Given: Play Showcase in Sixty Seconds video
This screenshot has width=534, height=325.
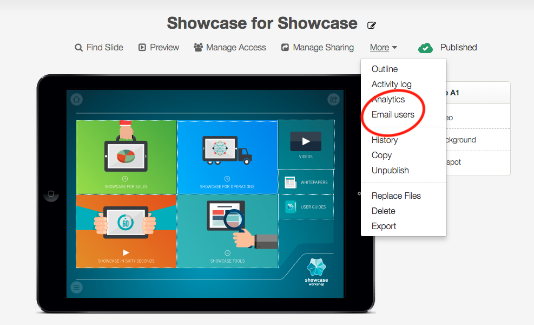Looking at the screenshot, I should click(x=127, y=231).
